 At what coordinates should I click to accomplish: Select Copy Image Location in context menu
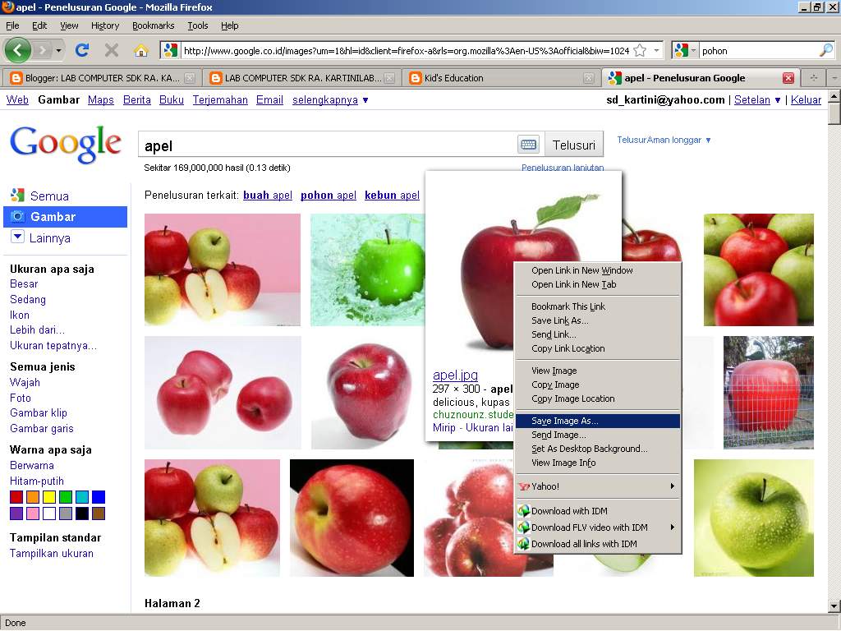(598, 398)
